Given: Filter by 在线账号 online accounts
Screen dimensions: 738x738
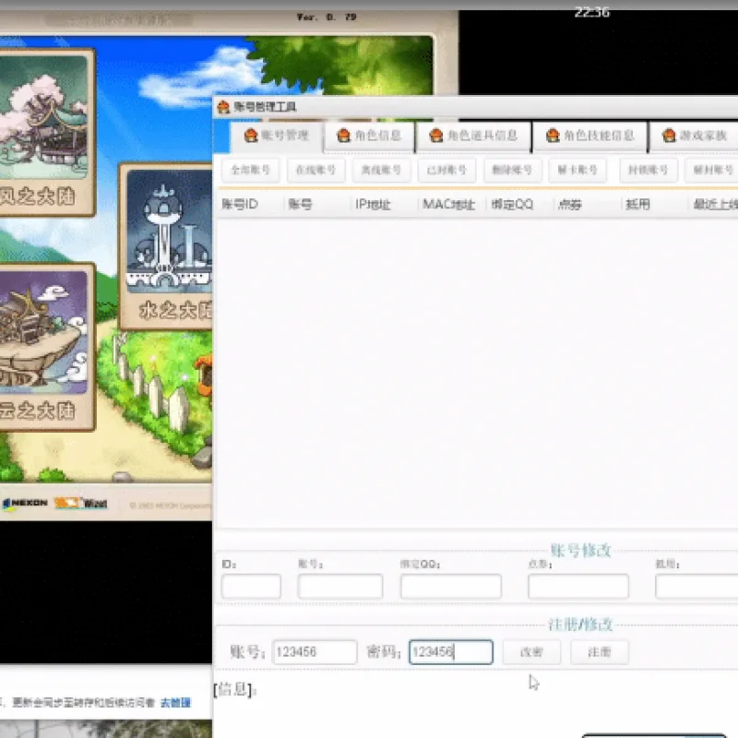Looking at the screenshot, I should pyautogui.click(x=315, y=170).
